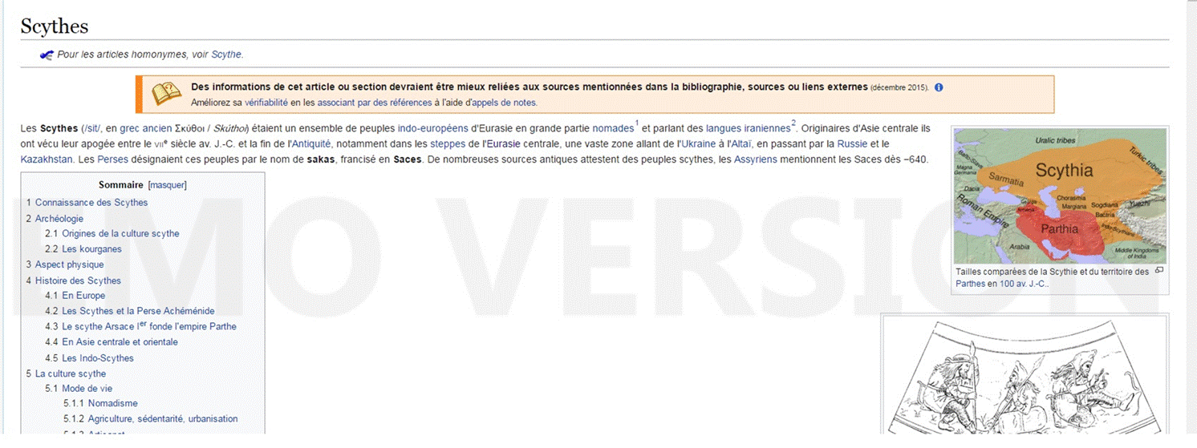The width and height of the screenshot is (1197, 448).
Task: Jump to 4.4 En Asie centrale et orientale
Action: [112, 342]
